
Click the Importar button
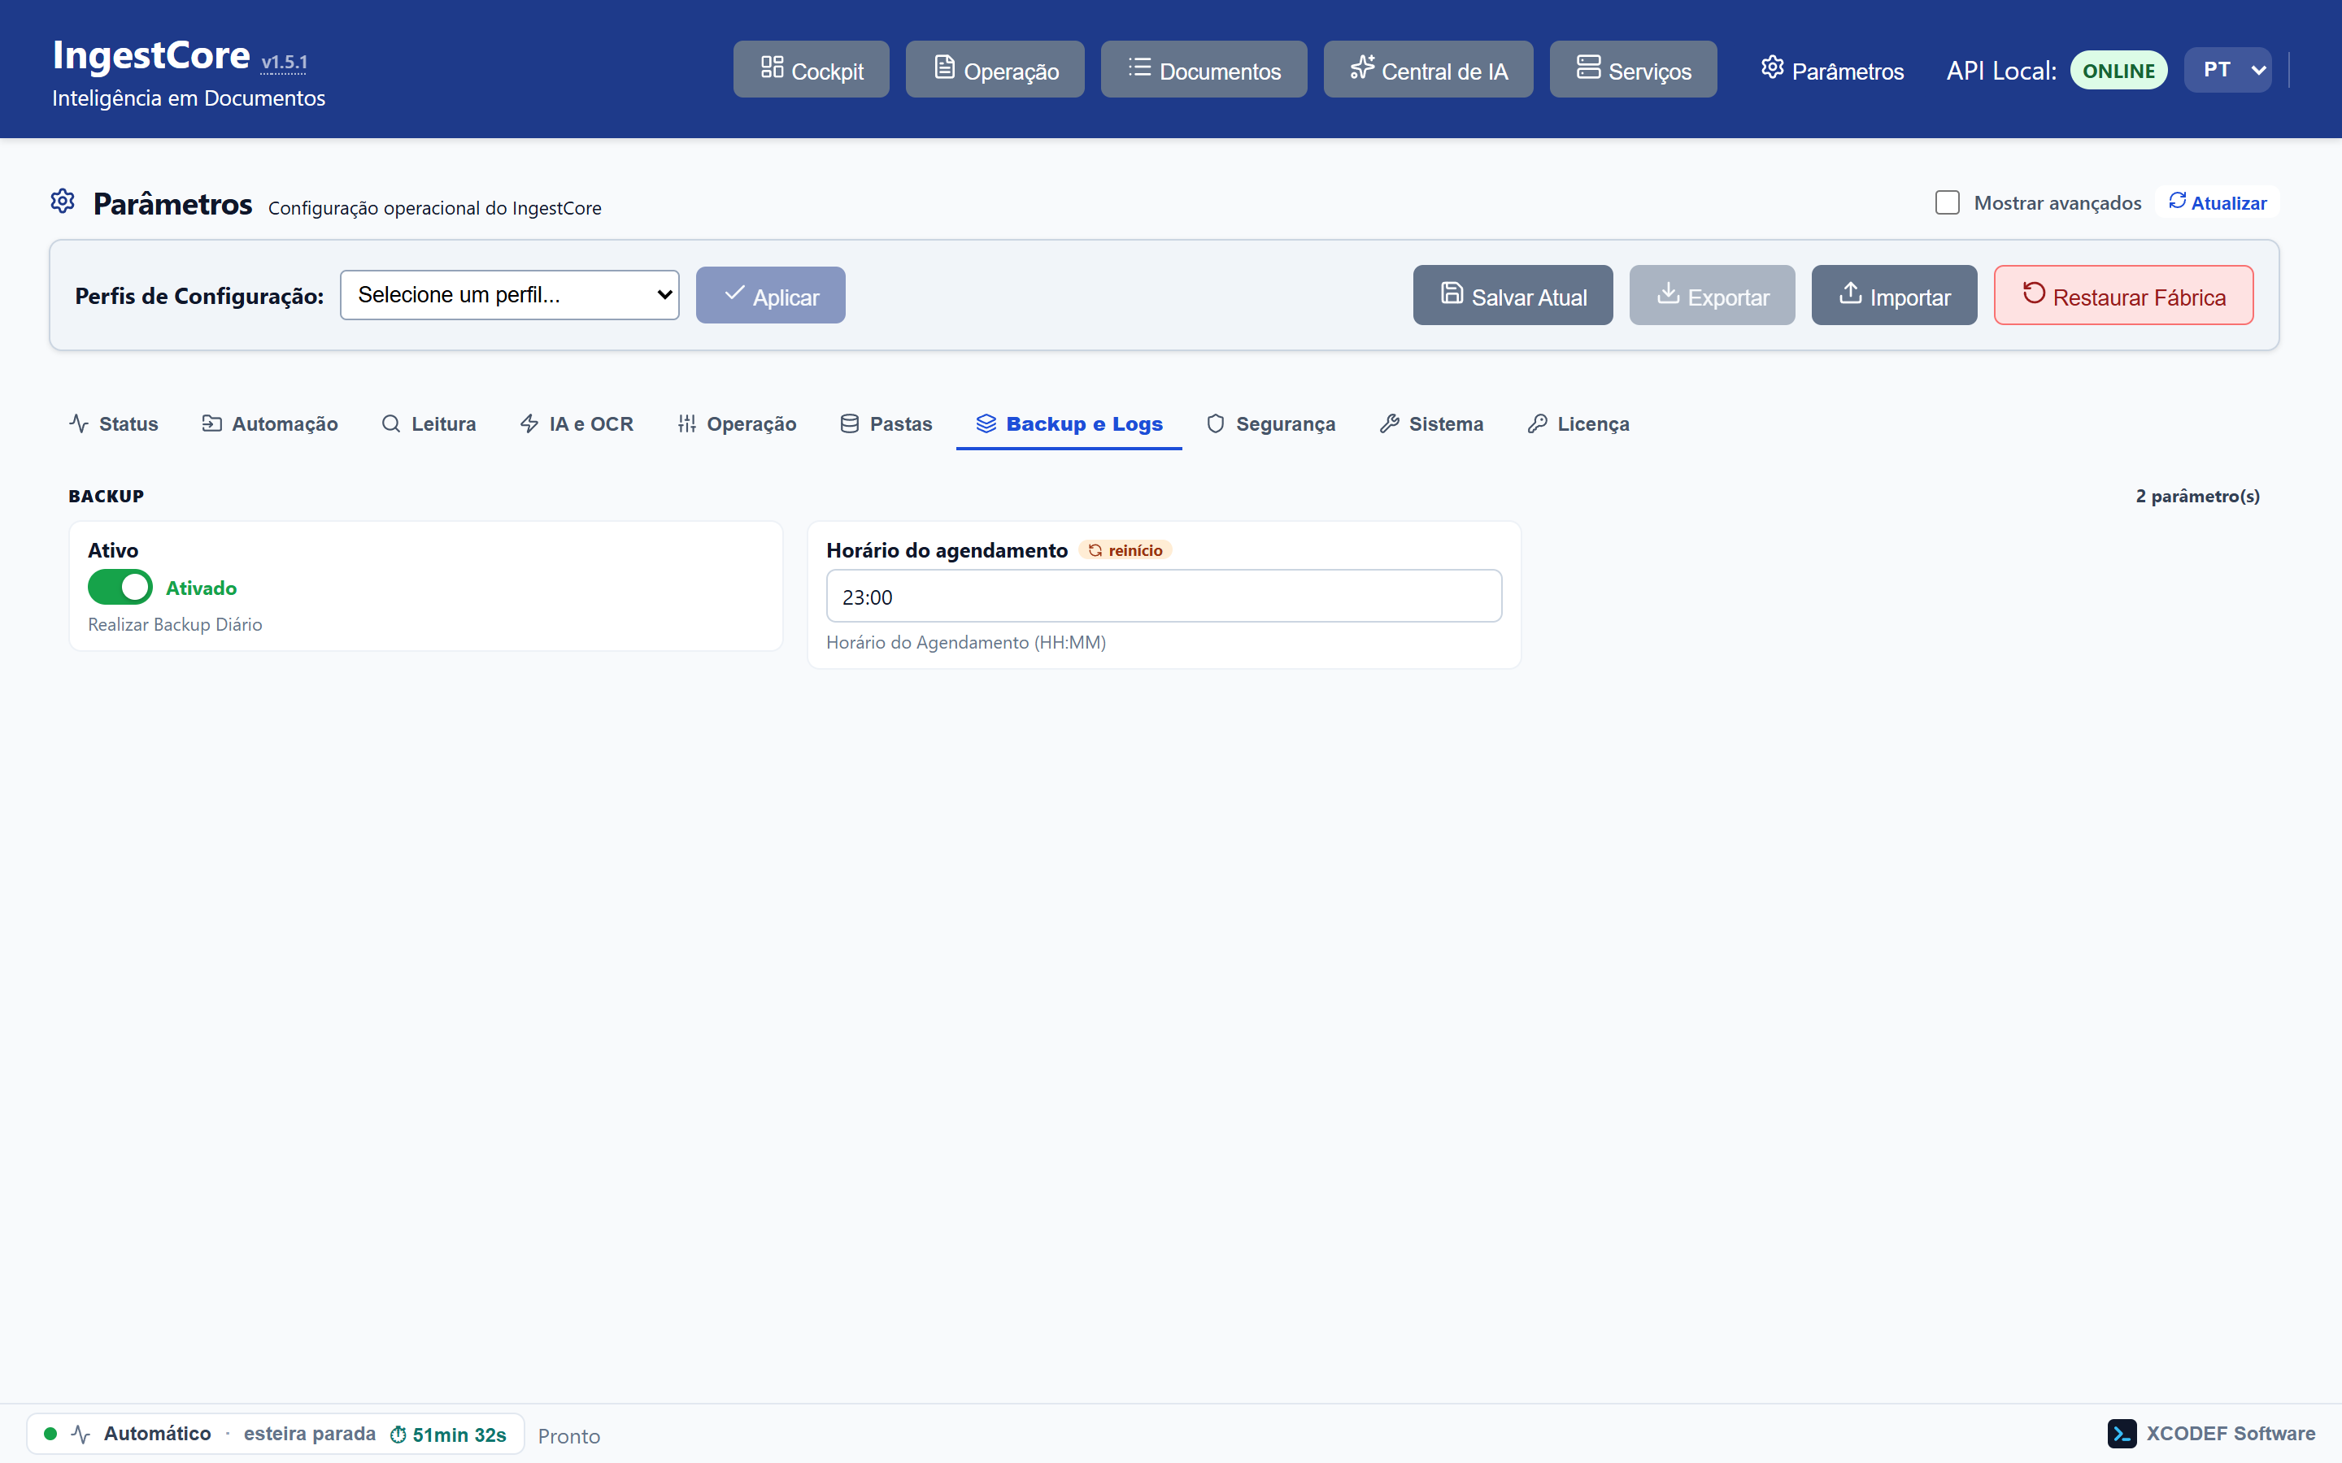1894,295
